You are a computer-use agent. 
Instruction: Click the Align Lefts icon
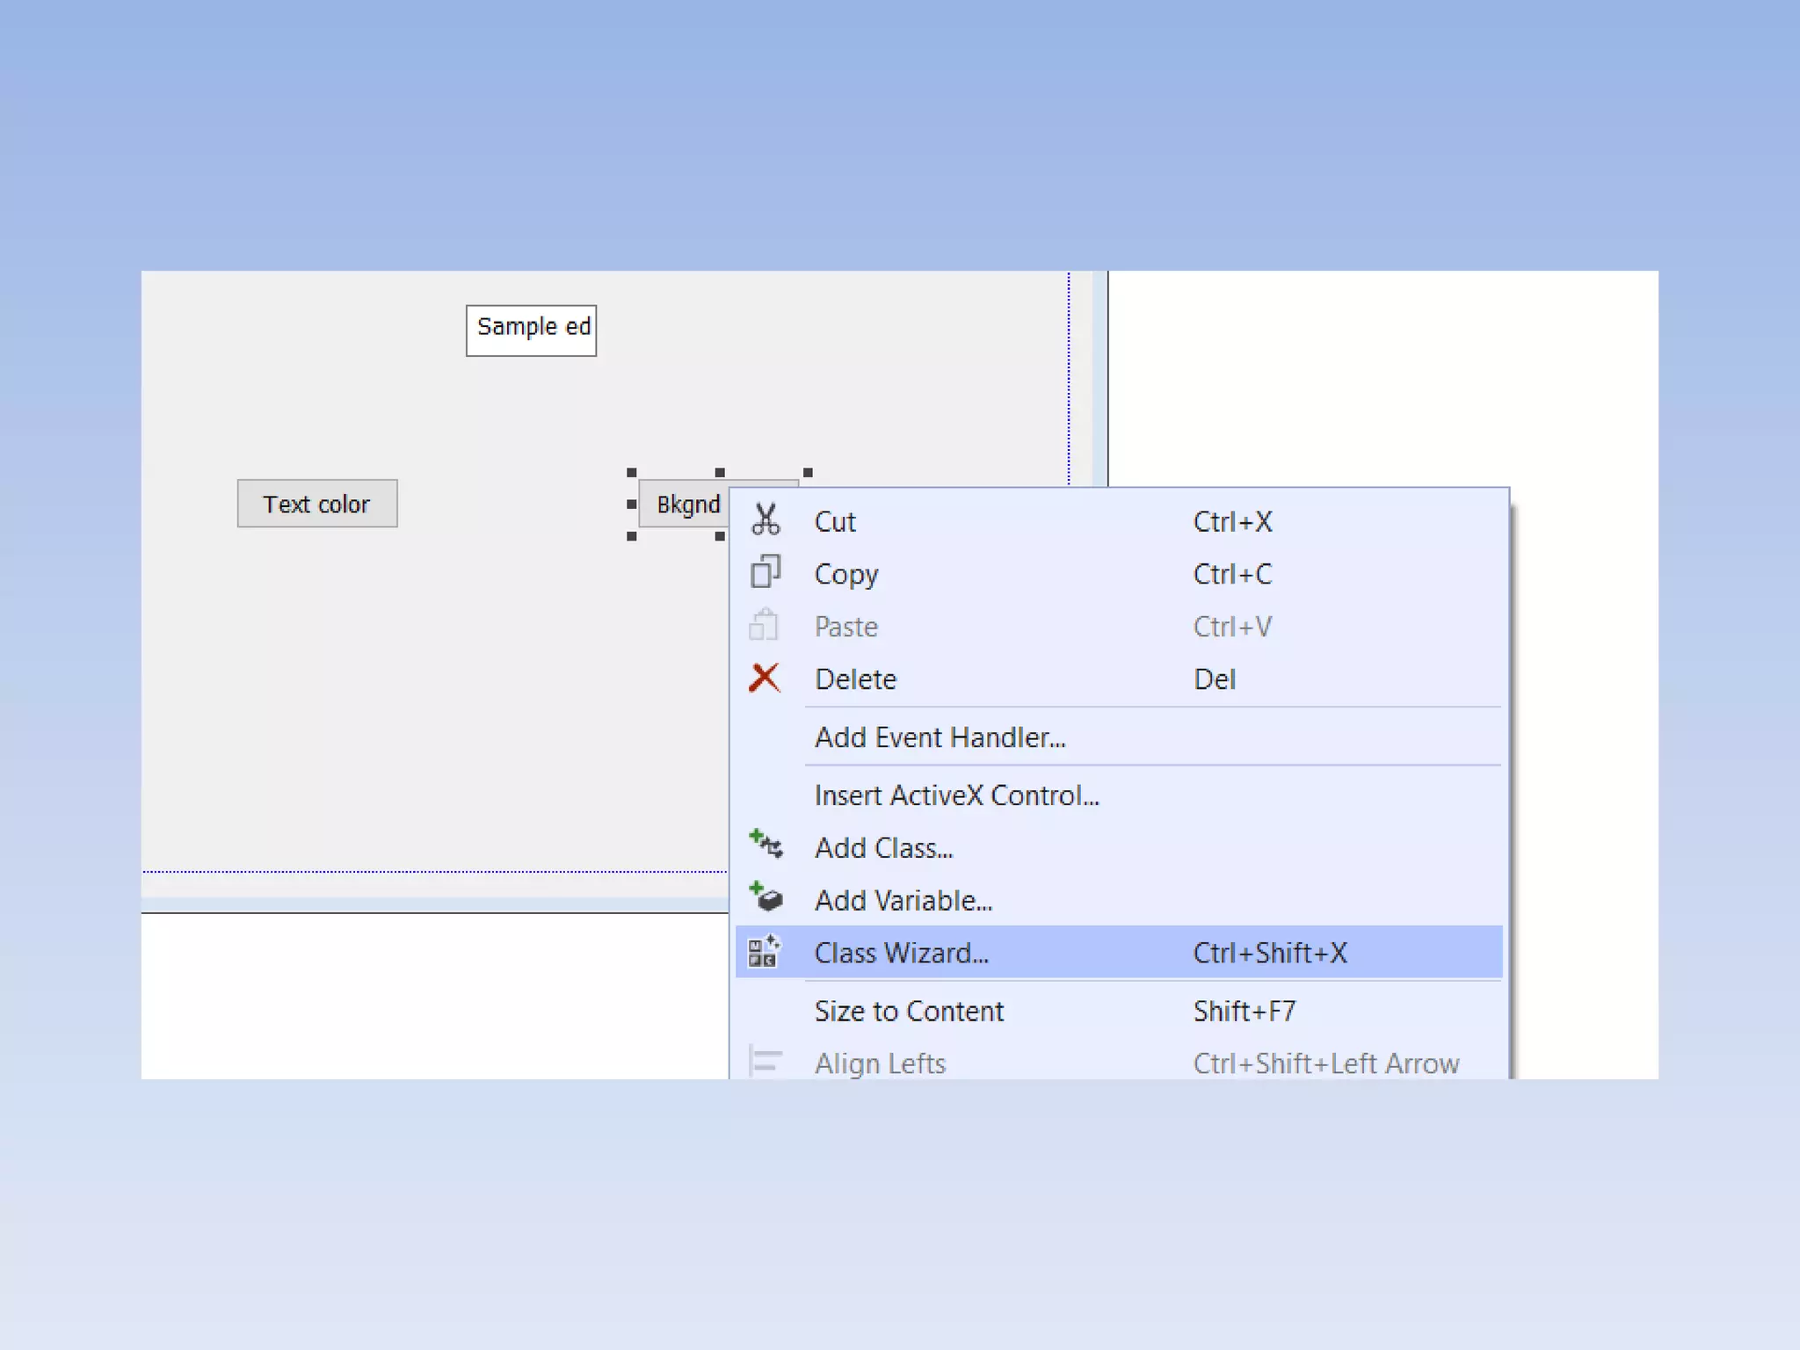coord(765,1062)
